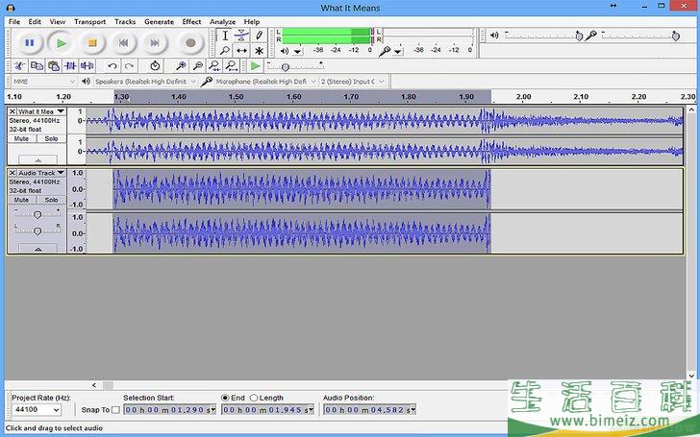Fit selection in window
This screenshot has width=700, height=437.
214,66
